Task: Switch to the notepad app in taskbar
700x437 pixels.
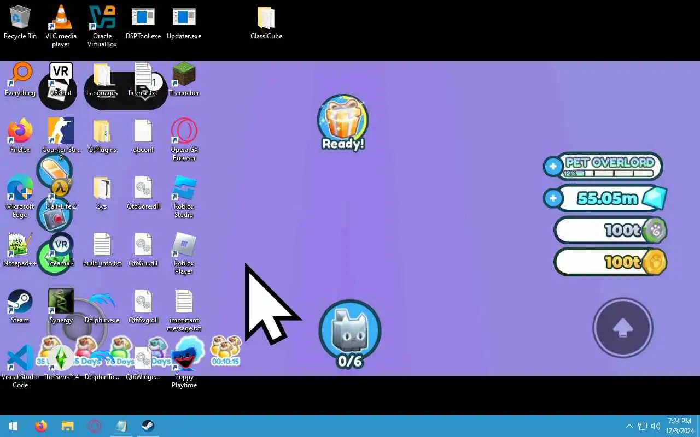Action: 121,426
